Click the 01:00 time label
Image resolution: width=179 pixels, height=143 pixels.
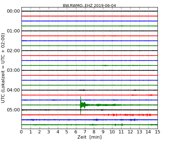pos(13,31)
